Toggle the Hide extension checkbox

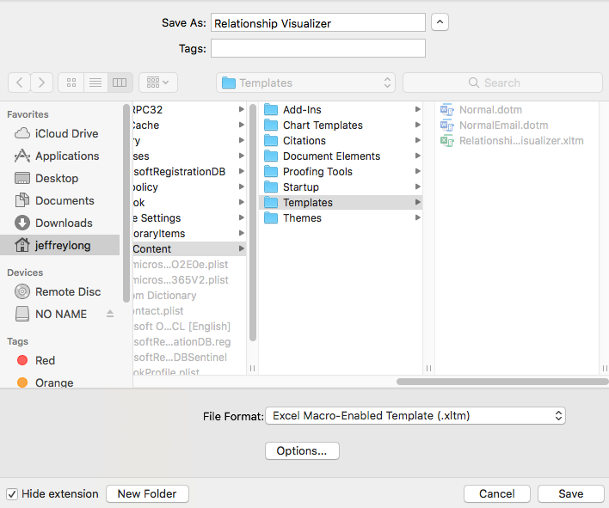click(12, 494)
